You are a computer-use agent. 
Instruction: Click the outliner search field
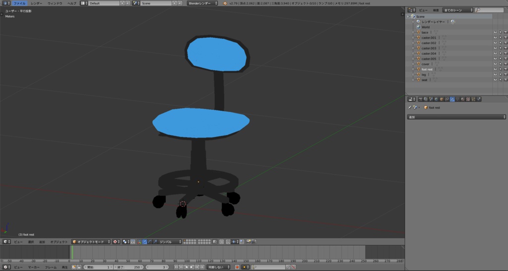[x=489, y=10]
